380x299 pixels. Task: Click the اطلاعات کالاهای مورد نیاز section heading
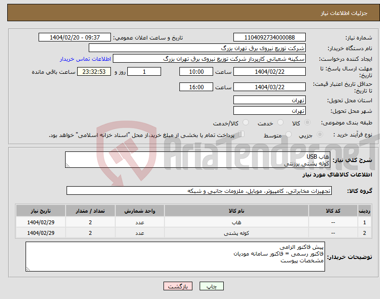click(x=337, y=175)
